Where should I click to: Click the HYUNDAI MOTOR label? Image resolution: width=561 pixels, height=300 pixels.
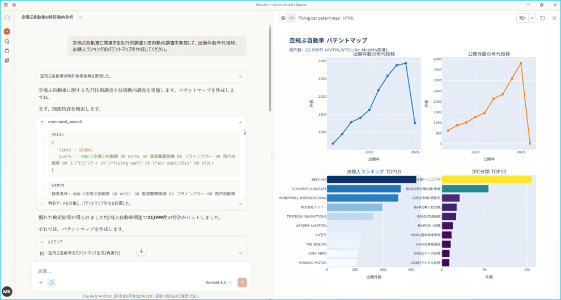[x=312, y=263]
